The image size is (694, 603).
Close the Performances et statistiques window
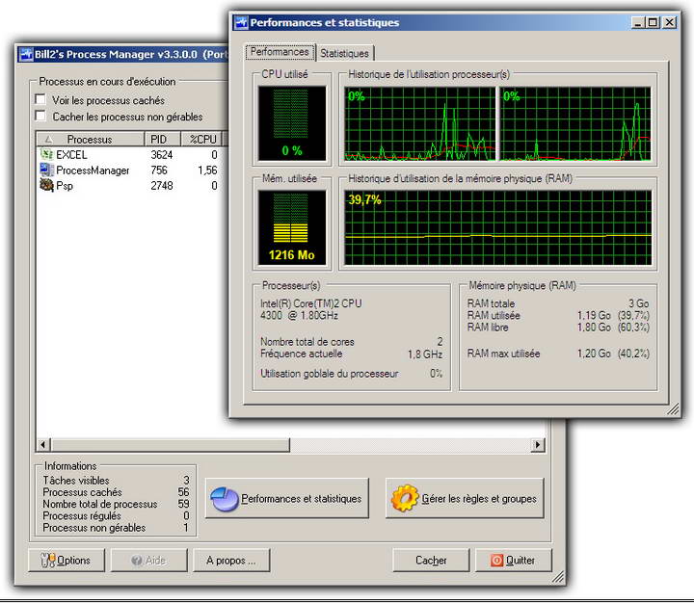tap(670, 22)
